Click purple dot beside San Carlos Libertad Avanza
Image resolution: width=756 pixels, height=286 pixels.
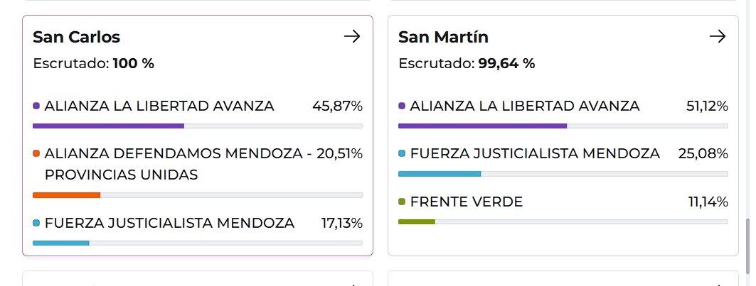point(36,106)
